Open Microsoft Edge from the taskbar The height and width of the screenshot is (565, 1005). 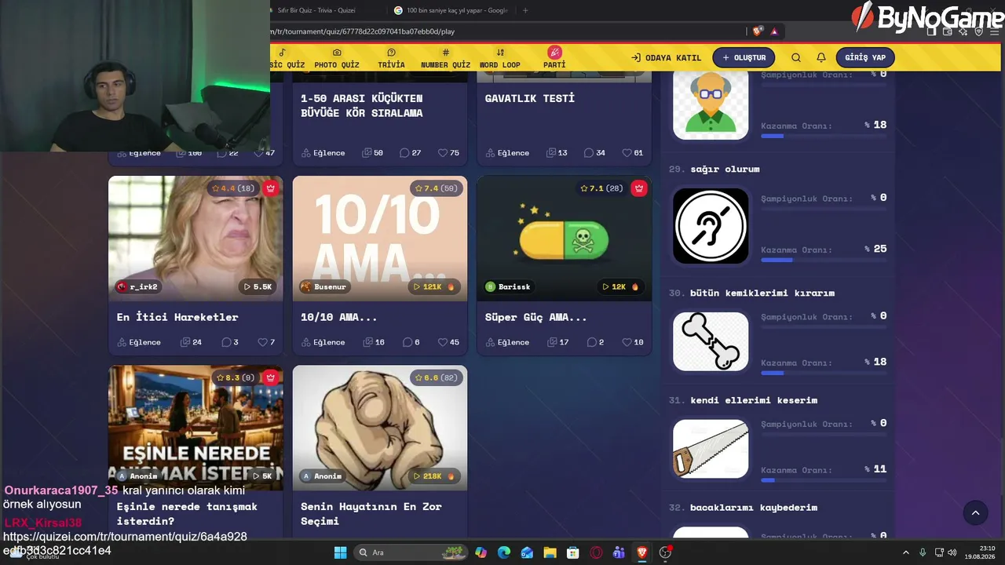[x=503, y=552]
